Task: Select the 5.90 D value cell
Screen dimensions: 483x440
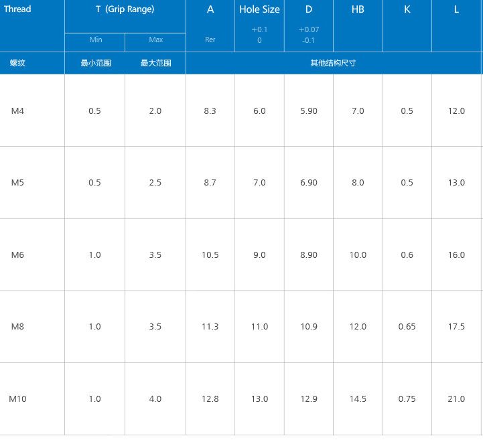Action: click(309, 111)
